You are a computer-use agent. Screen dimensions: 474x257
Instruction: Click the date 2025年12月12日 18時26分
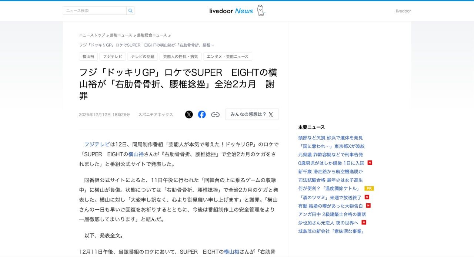(104, 115)
